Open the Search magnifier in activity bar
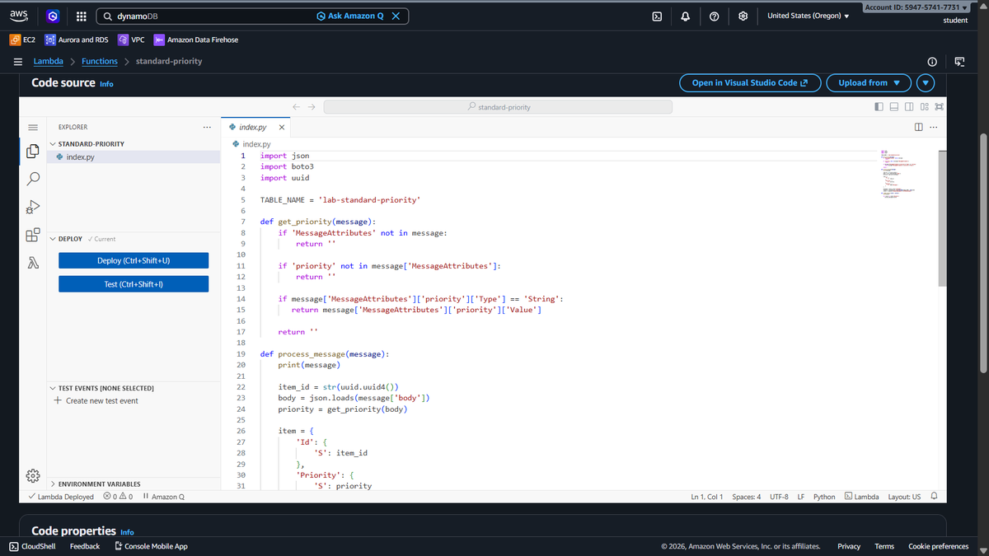The image size is (989, 556). coord(33,178)
